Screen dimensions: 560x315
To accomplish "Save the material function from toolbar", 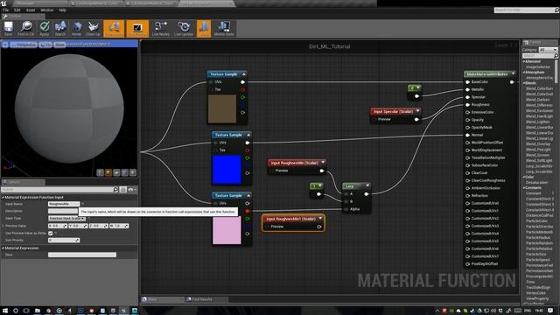I will (8, 29).
